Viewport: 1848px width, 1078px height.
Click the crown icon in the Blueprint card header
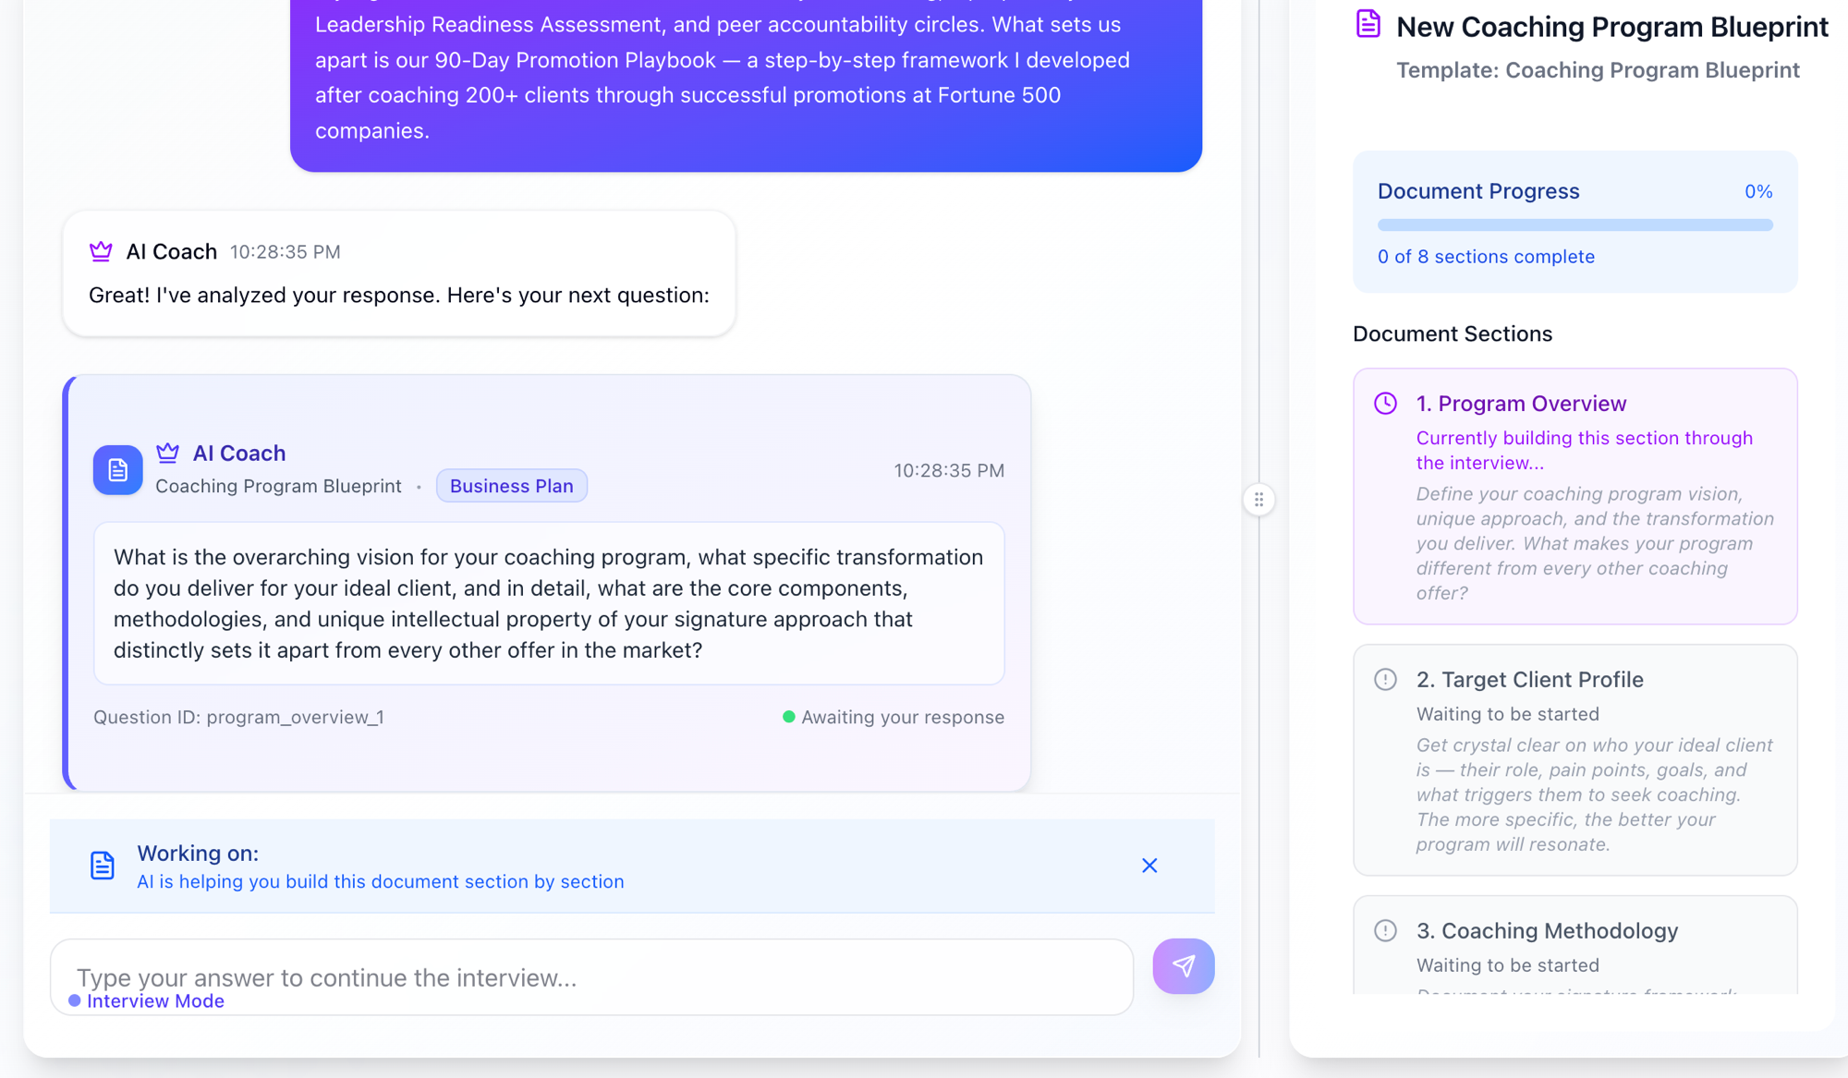click(x=167, y=452)
